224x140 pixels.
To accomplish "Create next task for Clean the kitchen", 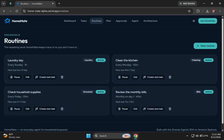I will 153,77.
